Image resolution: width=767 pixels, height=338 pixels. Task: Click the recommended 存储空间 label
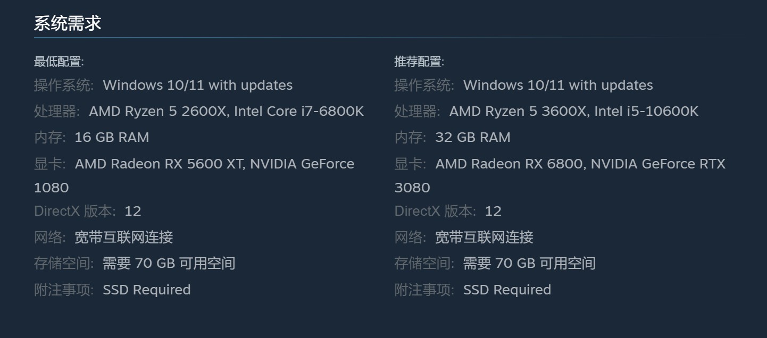424,263
